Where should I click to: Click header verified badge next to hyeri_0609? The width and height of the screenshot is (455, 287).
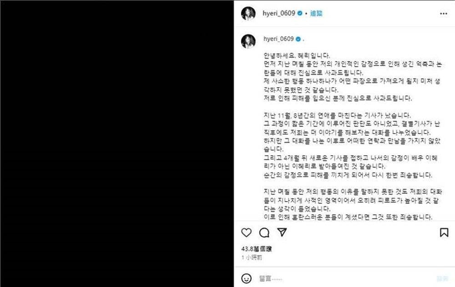(300, 13)
